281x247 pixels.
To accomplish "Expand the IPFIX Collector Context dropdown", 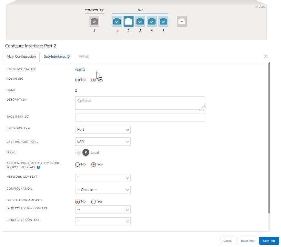I will pyautogui.click(x=103, y=209).
